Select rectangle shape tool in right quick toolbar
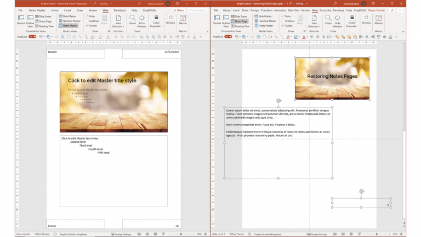Image resolution: width=421 pixels, height=237 pixels. click(x=264, y=37)
